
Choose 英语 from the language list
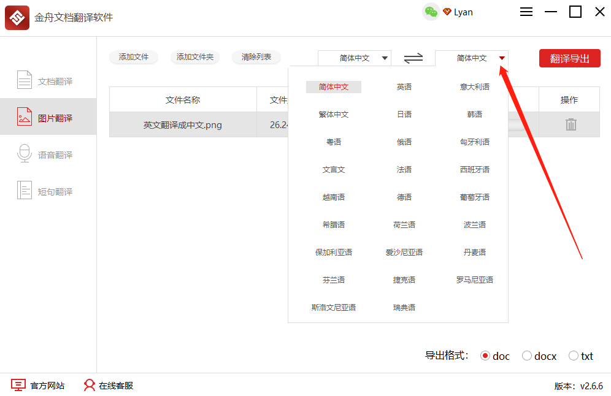click(x=404, y=87)
